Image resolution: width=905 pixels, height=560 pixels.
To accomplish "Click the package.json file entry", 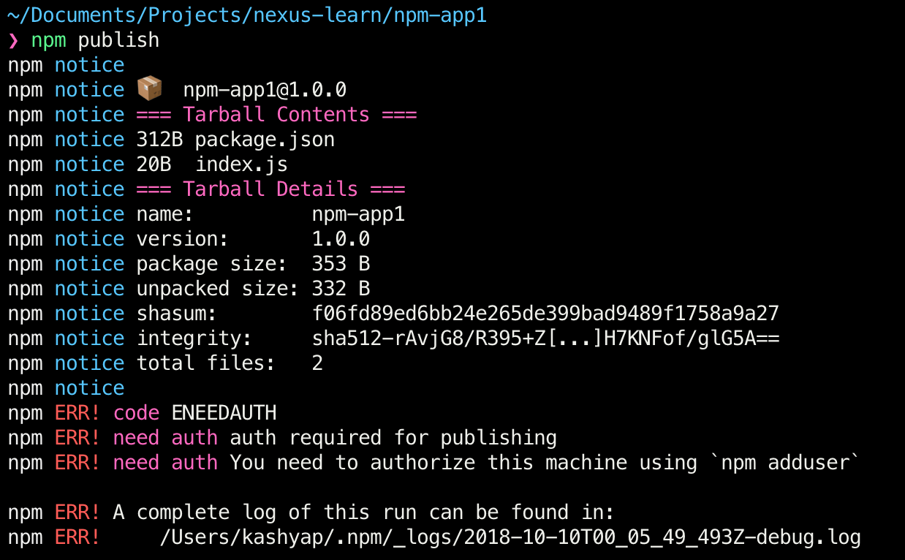I will point(265,140).
